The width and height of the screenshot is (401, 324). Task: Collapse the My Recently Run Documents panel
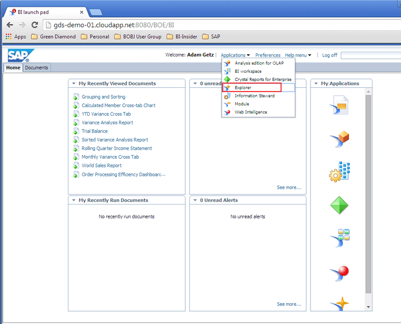pos(74,200)
